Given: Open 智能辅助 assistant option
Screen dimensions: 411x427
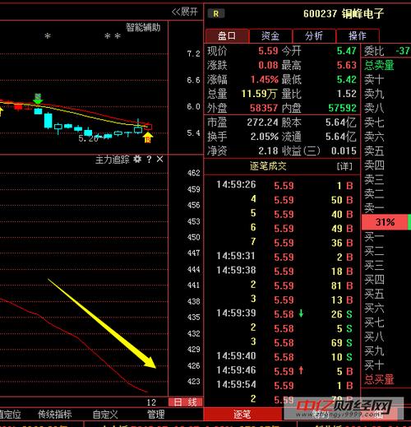Looking at the screenshot, I should (143, 27).
